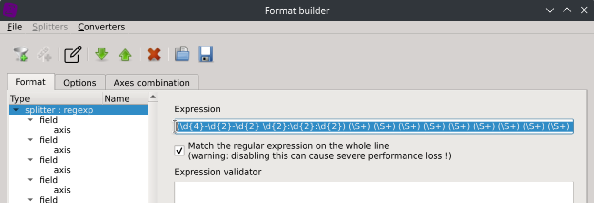Click the edit pencil toolbar icon

(x=73, y=54)
